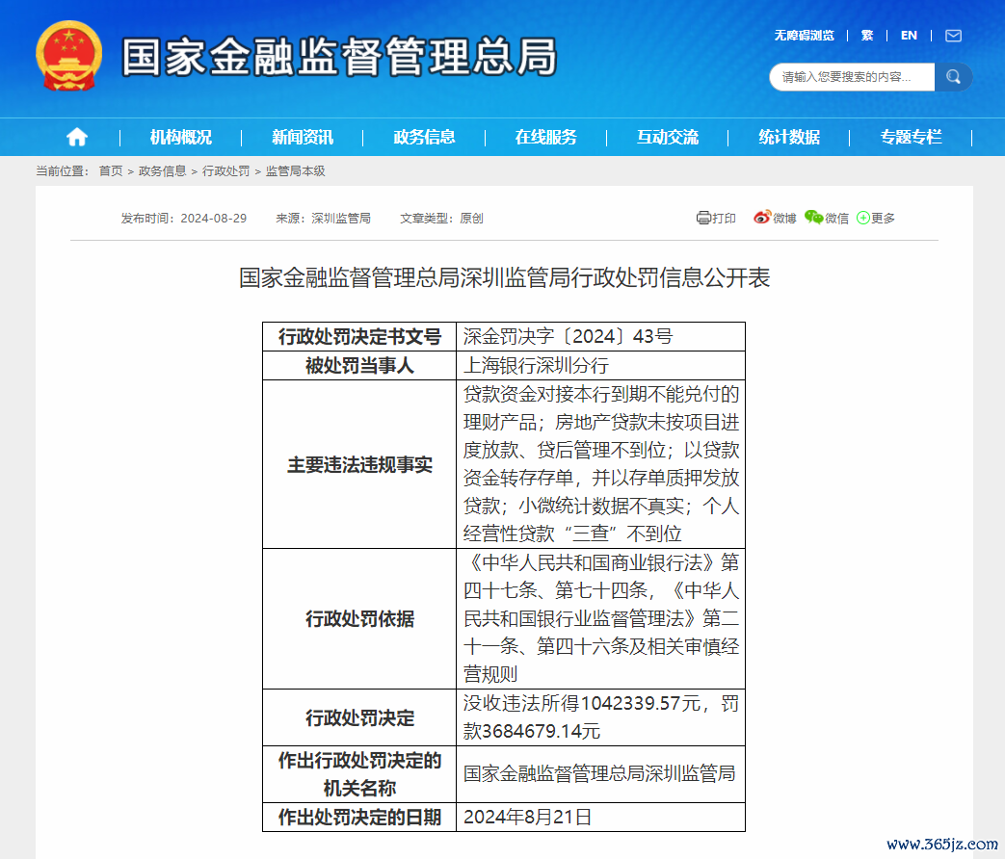This screenshot has width=1005, height=859.
Task: Share via the Weibo icon
Action: [762, 218]
